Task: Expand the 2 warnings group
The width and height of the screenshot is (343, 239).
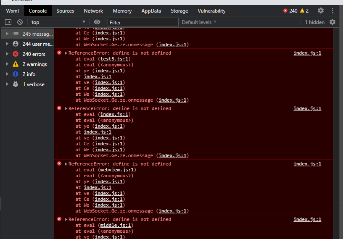Action: coord(7,64)
